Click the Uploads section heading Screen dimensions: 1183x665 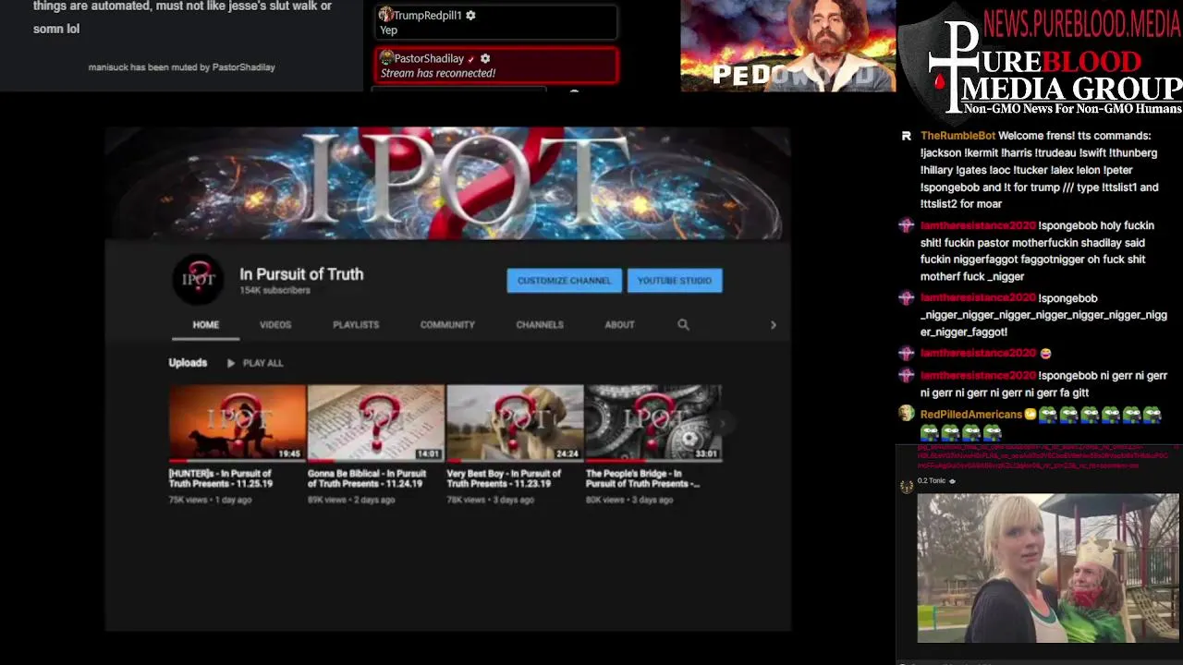[188, 363]
